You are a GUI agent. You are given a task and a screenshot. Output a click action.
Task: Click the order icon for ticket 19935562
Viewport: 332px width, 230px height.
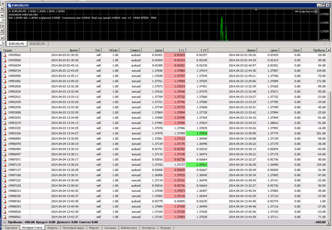tap(4, 55)
